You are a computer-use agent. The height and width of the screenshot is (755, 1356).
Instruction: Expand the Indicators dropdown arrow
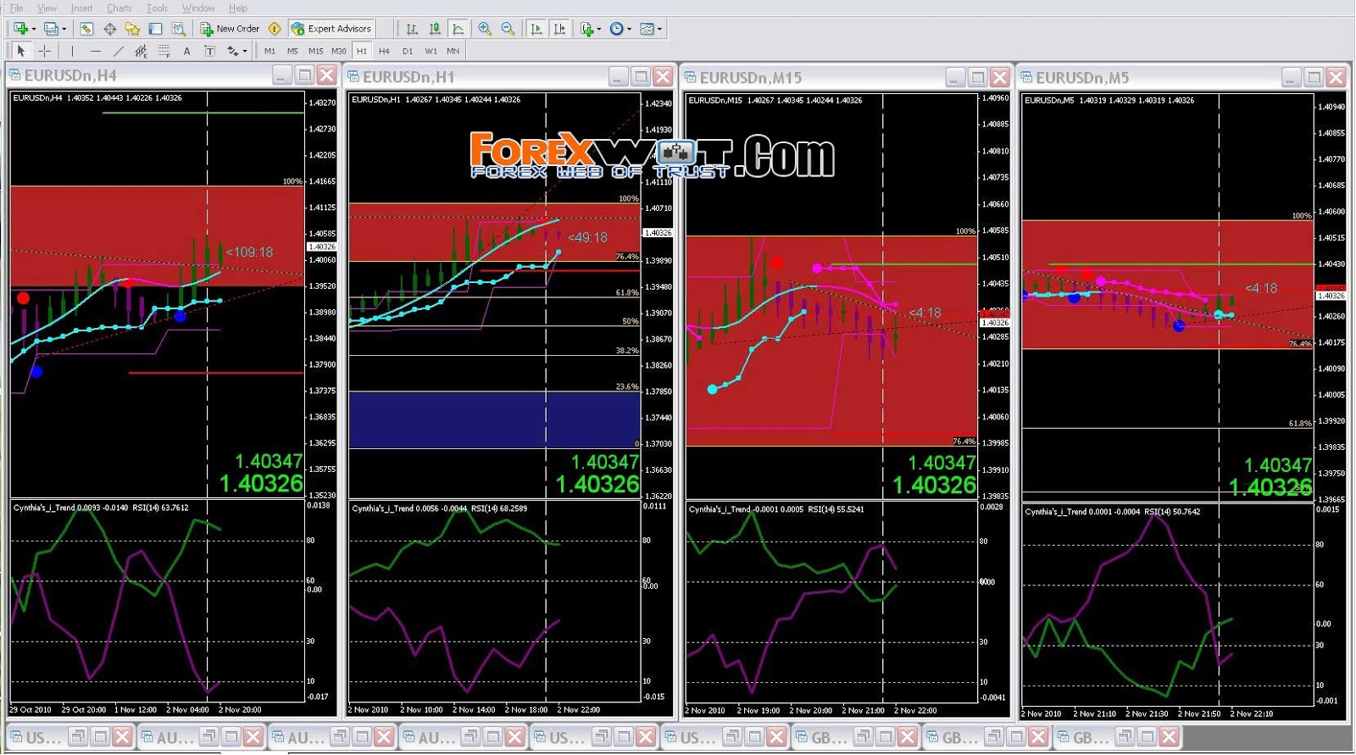(x=599, y=29)
